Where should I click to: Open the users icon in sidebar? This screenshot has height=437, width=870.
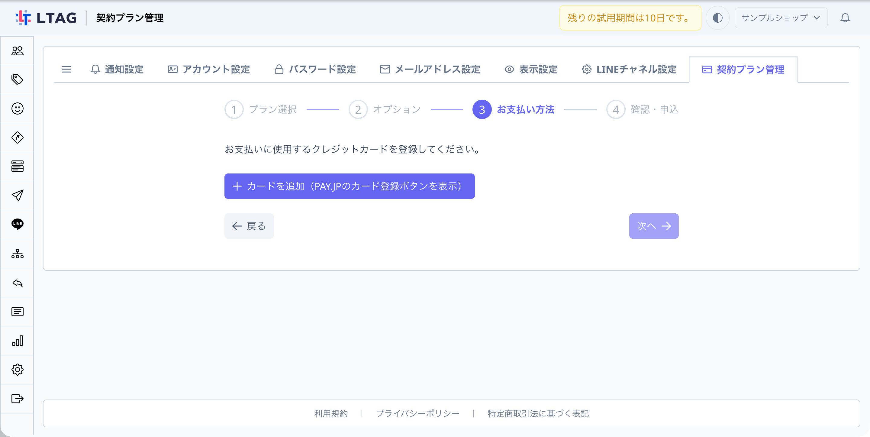point(17,51)
